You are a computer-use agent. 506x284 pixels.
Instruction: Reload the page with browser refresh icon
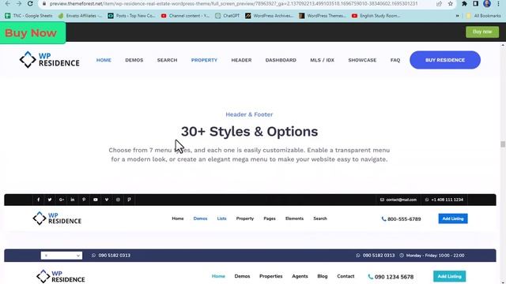coord(30,3)
